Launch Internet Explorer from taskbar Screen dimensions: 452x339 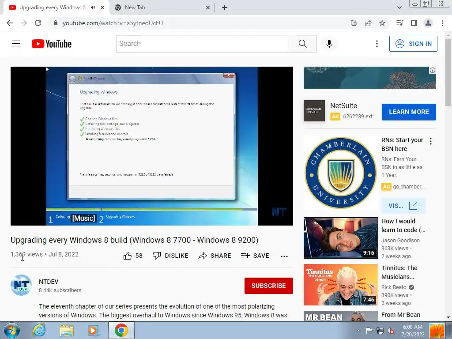tap(39, 330)
